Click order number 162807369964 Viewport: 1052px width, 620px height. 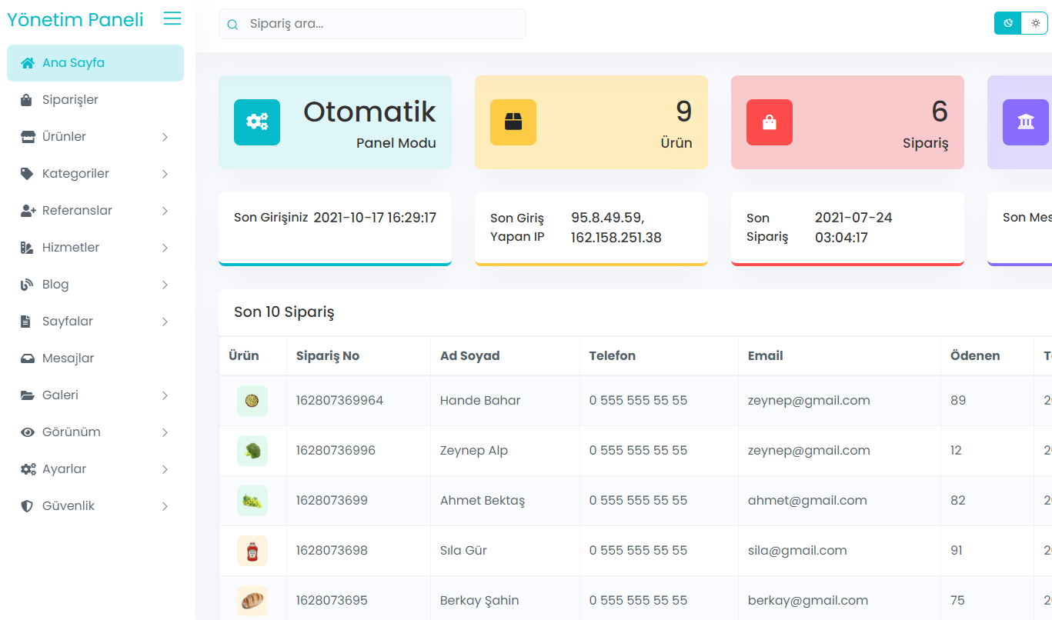pyautogui.click(x=339, y=401)
